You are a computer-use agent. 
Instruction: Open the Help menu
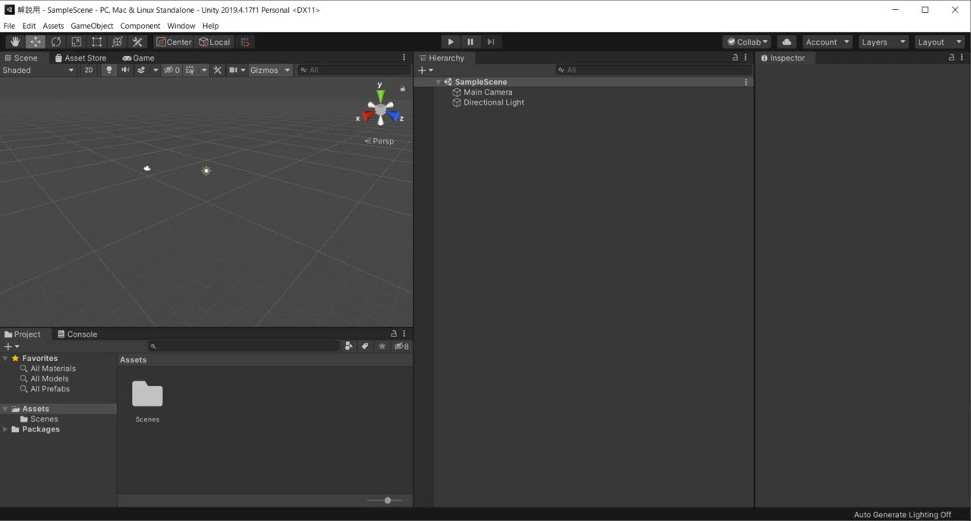(x=210, y=26)
